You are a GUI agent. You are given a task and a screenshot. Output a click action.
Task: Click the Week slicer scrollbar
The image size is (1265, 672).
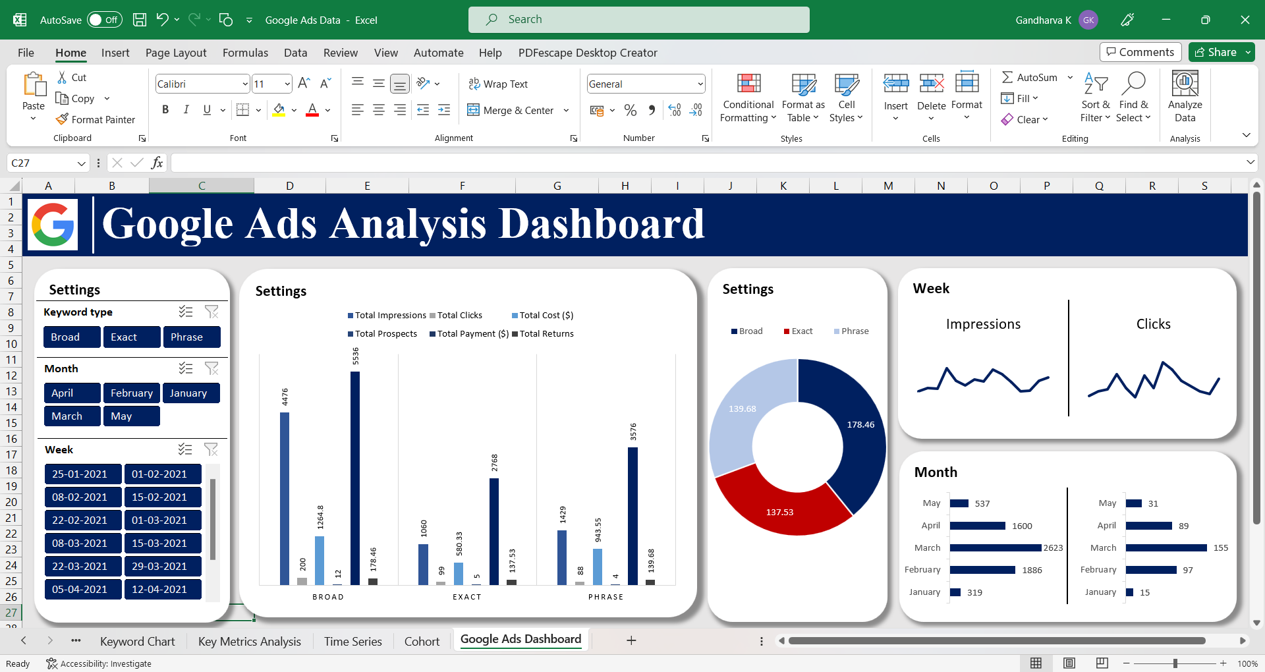tap(213, 519)
